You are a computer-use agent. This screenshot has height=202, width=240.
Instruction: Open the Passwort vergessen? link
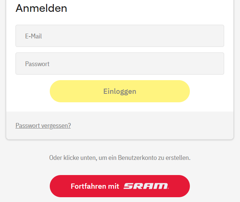43,126
